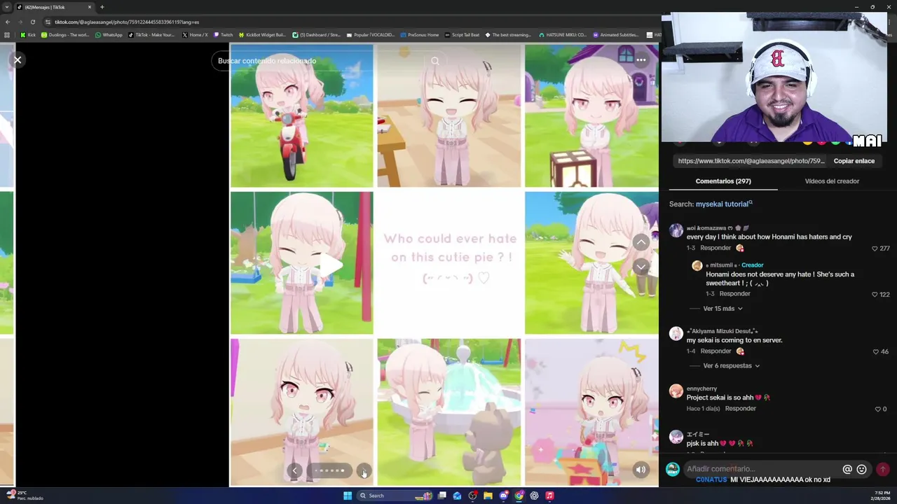897x504 pixels.
Task: Click the carousel pagination dots
Action: pyautogui.click(x=329, y=470)
